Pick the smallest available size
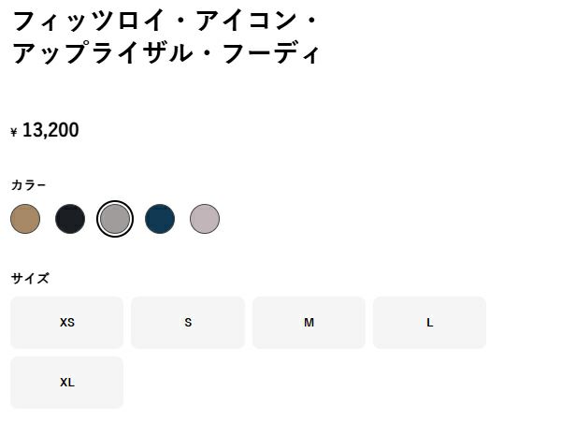 pos(67,323)
